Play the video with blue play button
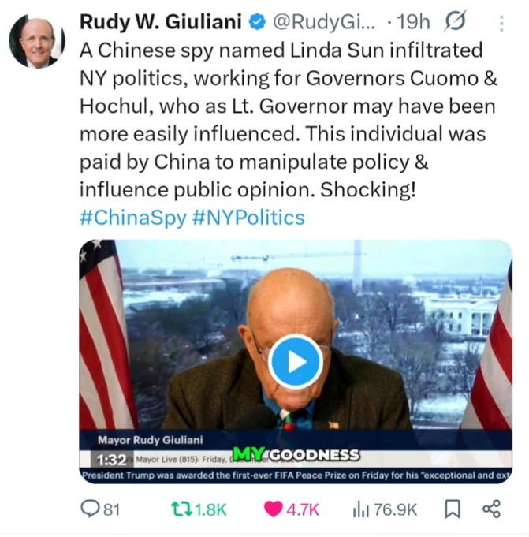This screenshot has width=529, height=537. (296, 361)
